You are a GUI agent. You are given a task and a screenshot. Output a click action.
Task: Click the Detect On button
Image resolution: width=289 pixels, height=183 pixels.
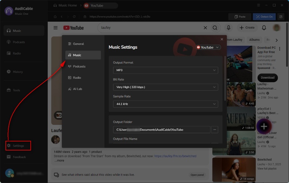coord(264,17)
